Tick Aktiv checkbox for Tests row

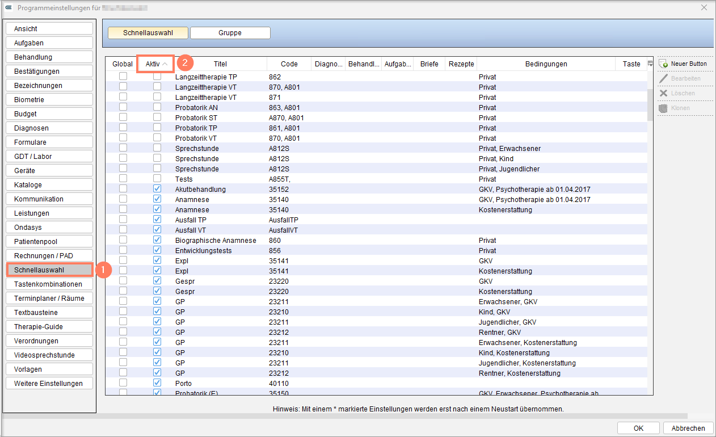click(157, 179)
